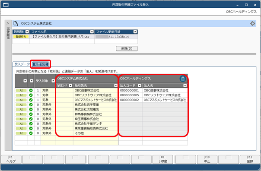Open the 法人コード column filter dropdown
The image size is (261, 171).
pos(140,85)
